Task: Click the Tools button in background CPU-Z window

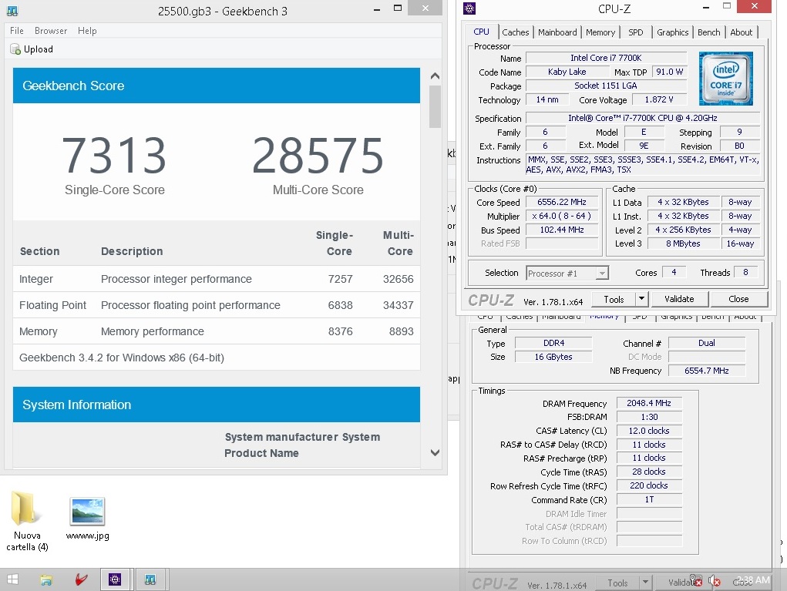Action: click(617, 583)
